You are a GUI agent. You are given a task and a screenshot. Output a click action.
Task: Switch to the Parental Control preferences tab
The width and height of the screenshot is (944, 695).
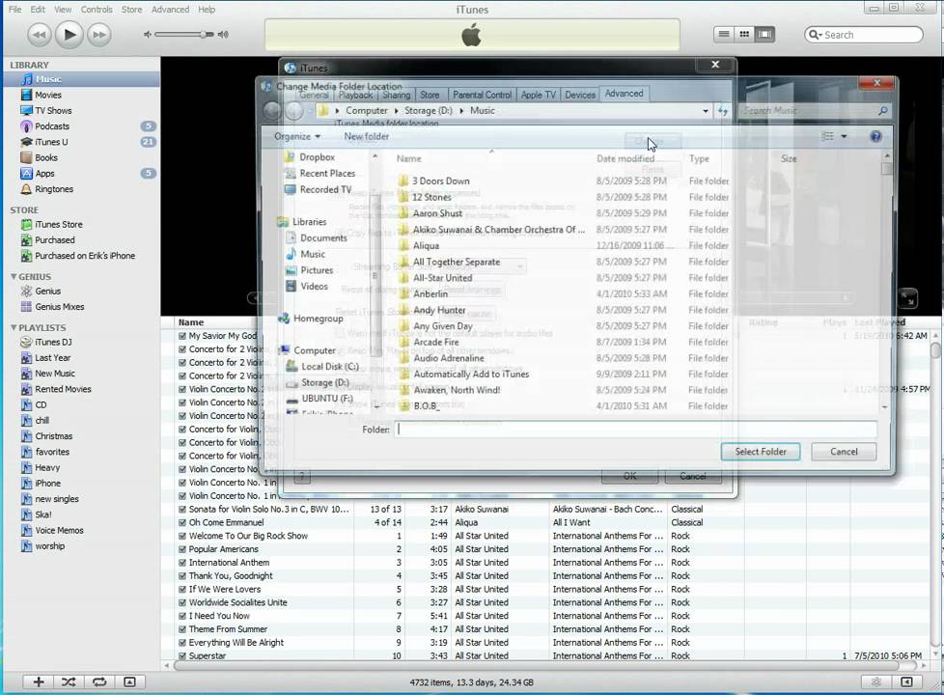482,95
